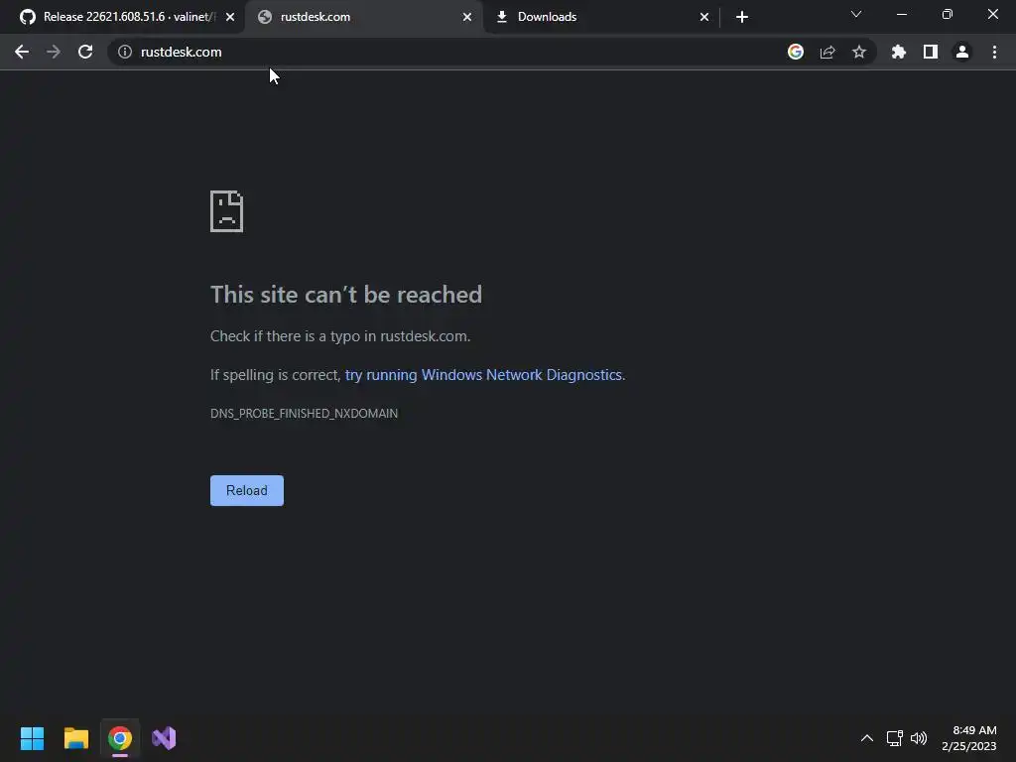Open the Extensions puzzle icon
1016x762 pixels.
tap(898, 52)
